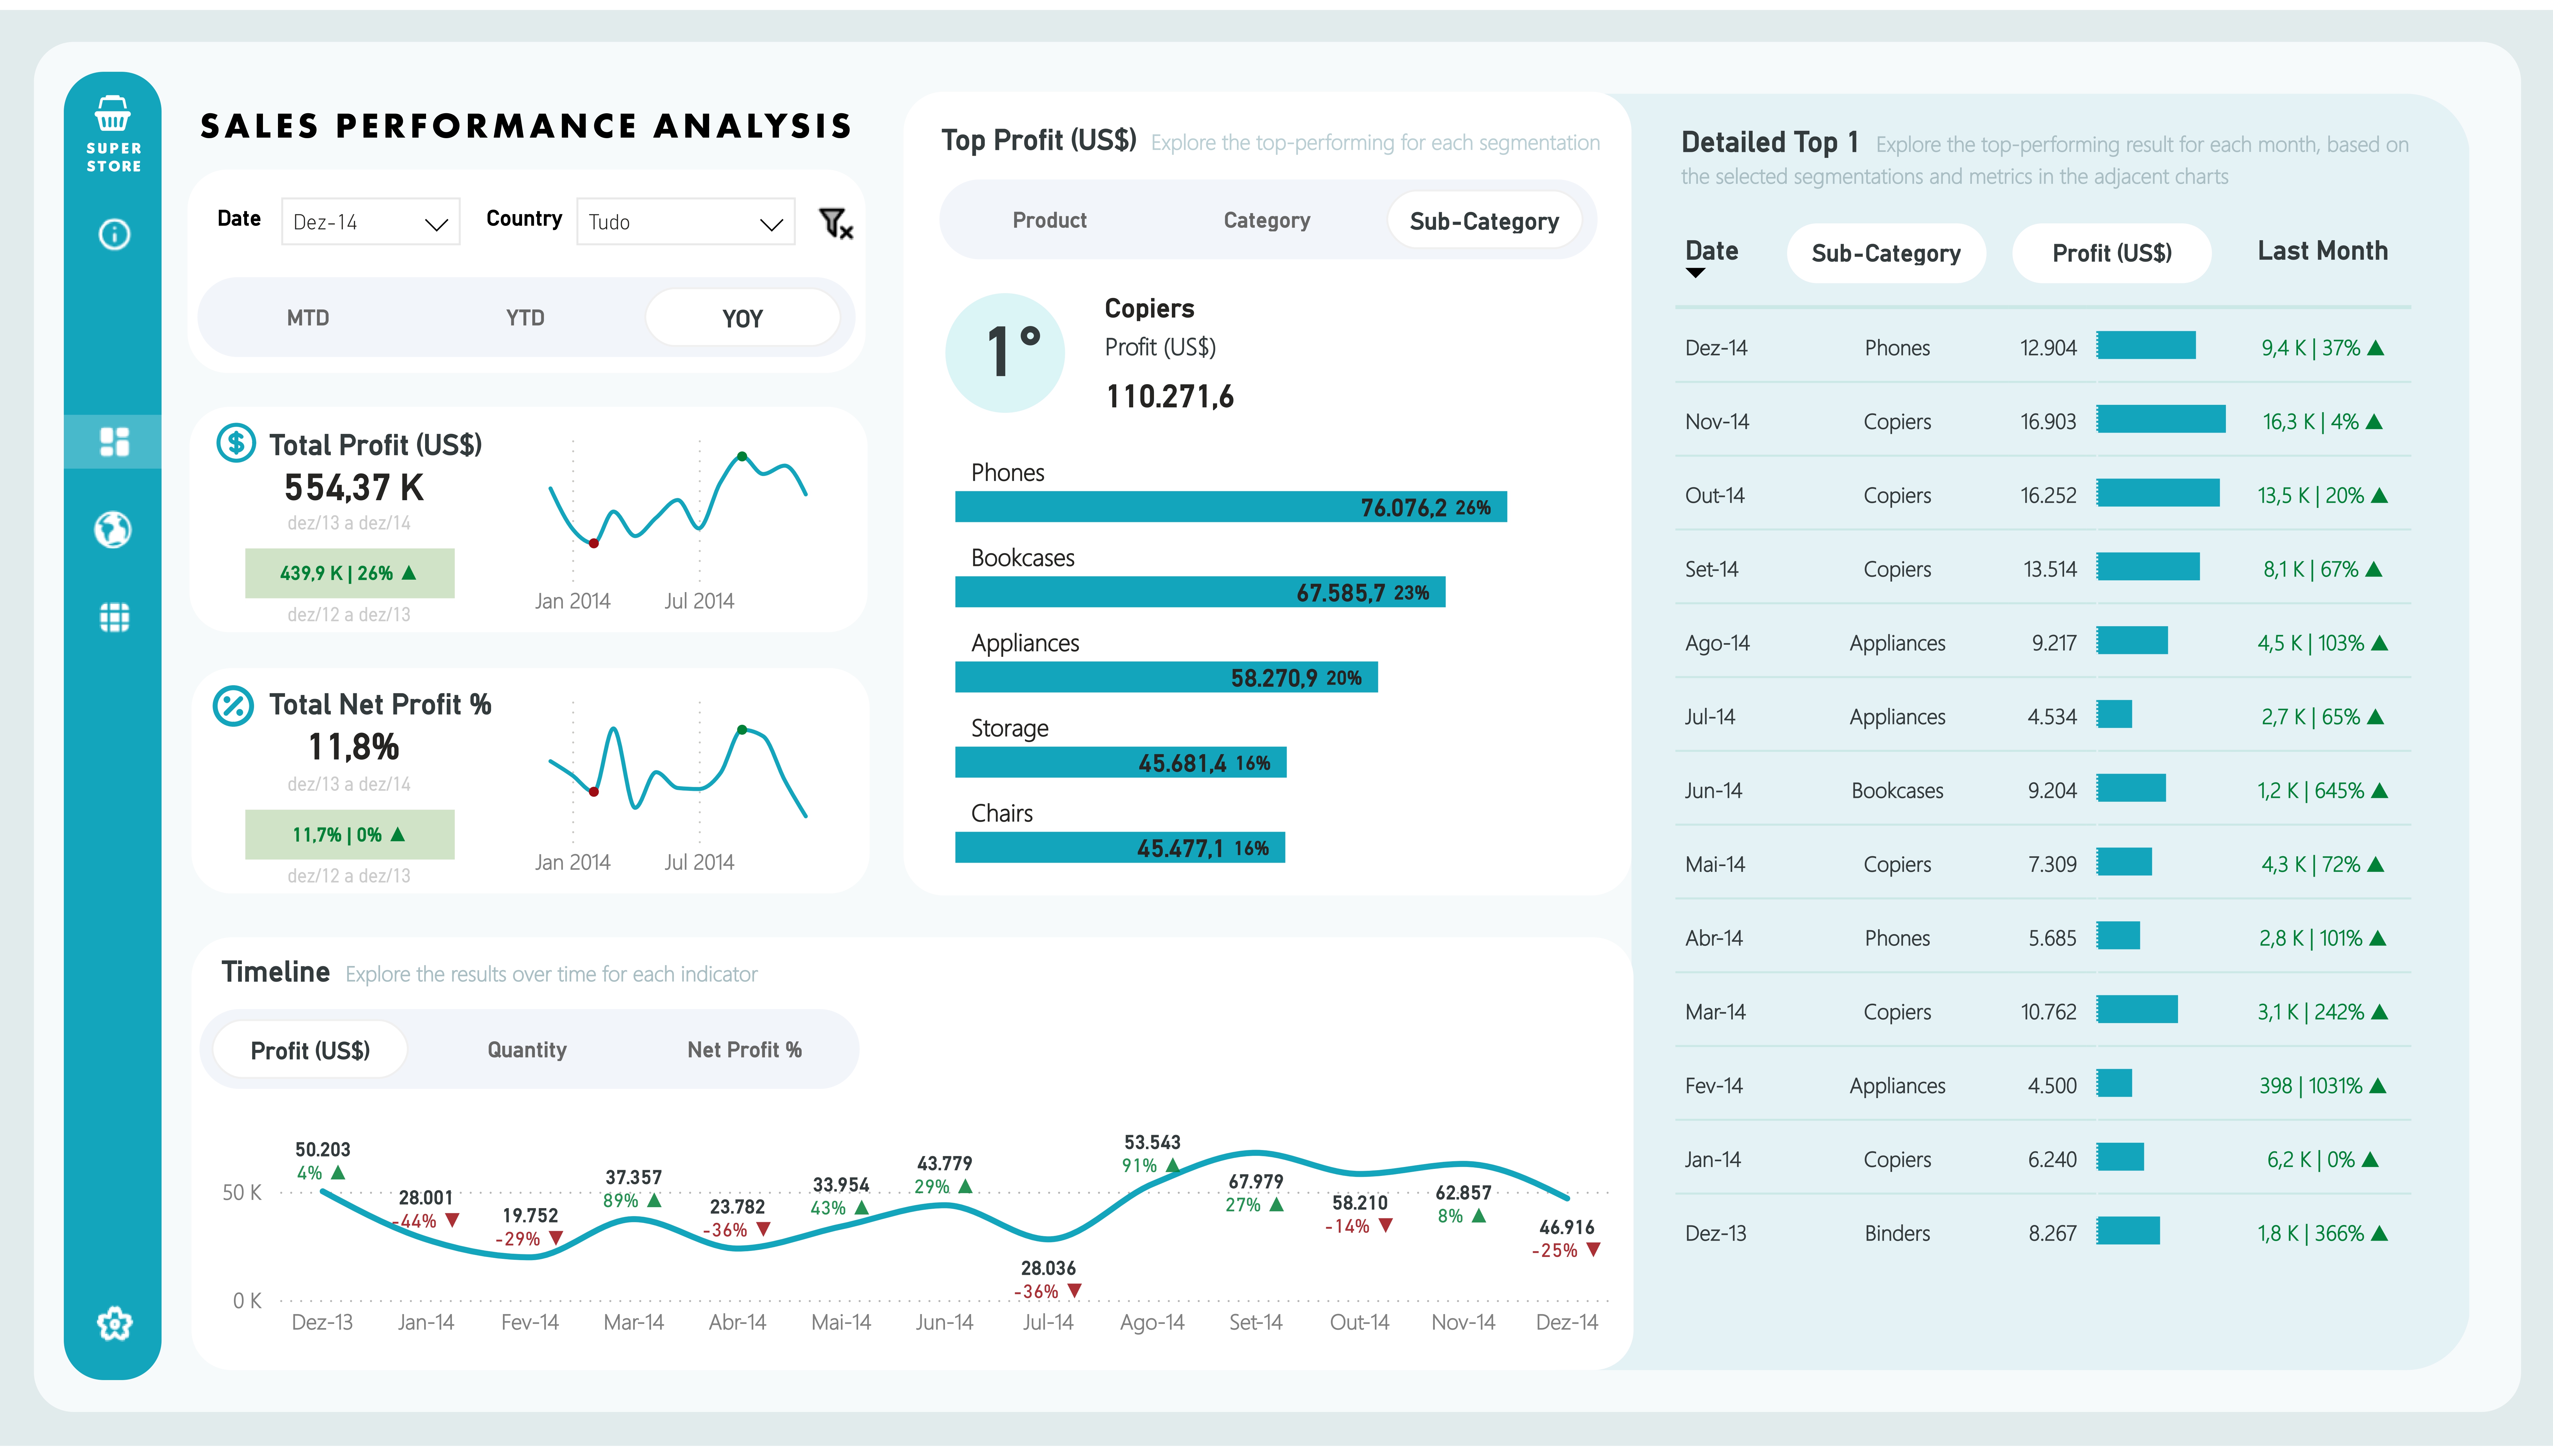The width and height of the screenshot is (2553, 1456).
Task: Click the red down arrow next to -25%
Action: [x=1594, y=1250]
